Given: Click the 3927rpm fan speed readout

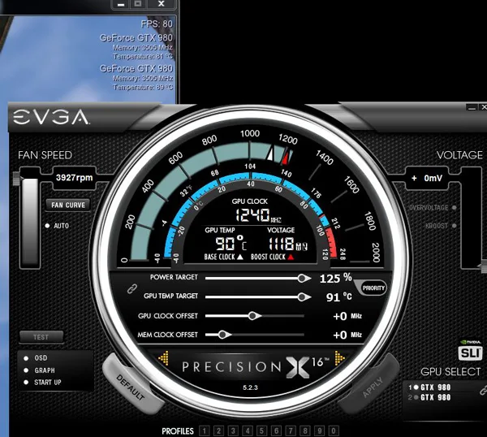Looking at the screenshot, I should [74, 178].
